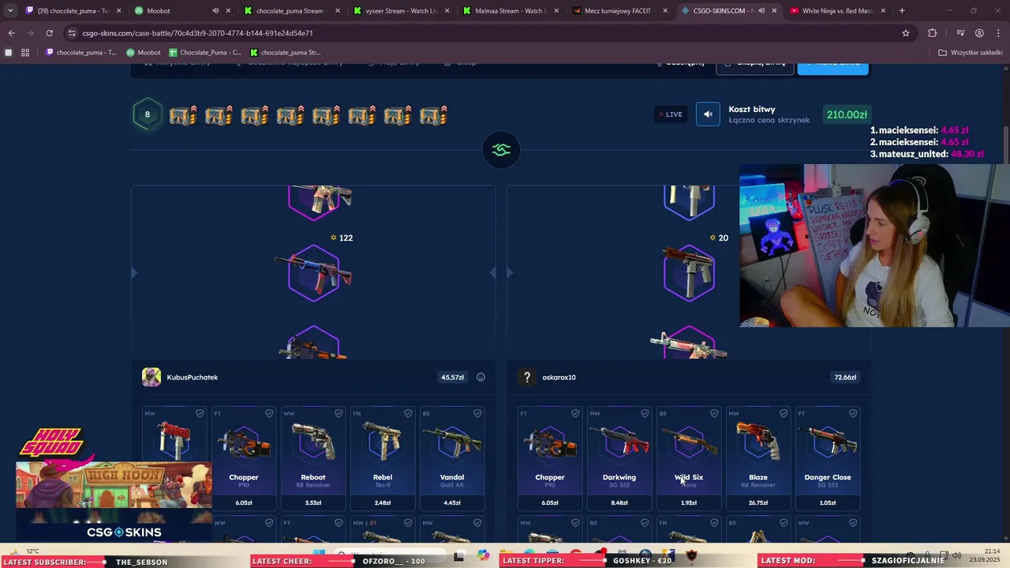Click the shield icon on the Reboot card
Viewport: 1010px width, 568px height.
pos(339,413)
